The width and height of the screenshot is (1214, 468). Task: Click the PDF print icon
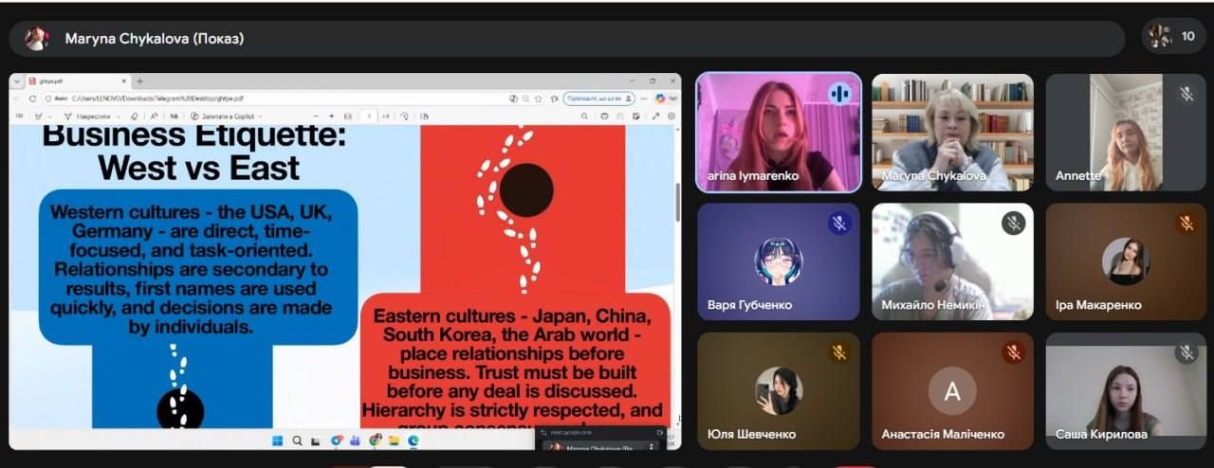click(604, 117)
